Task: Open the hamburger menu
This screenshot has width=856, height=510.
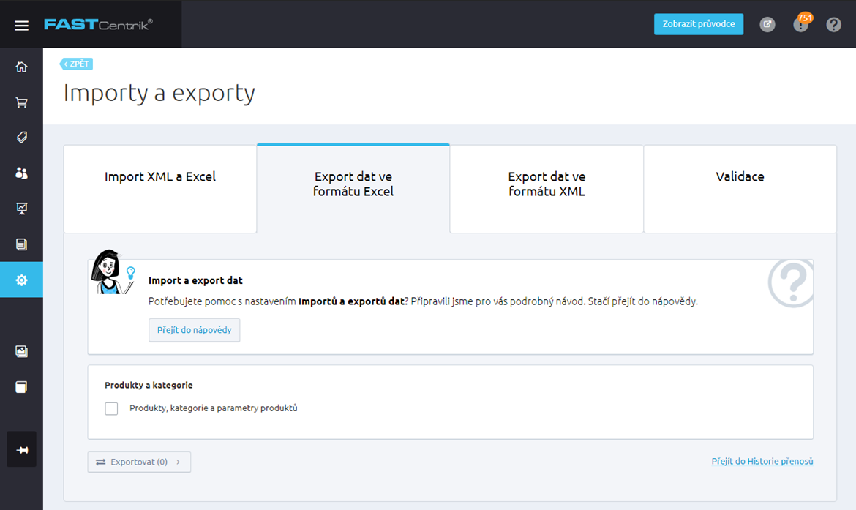Action: pyautogui.click(x=21, y=25)
